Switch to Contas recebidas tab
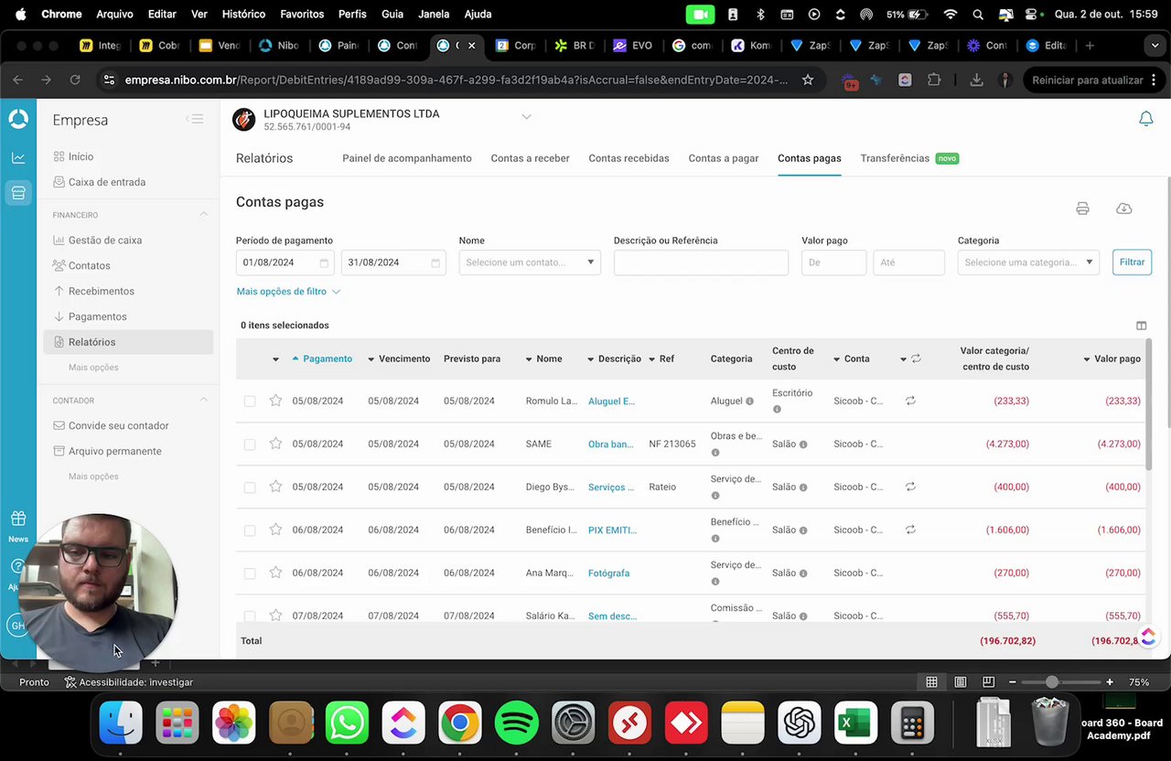This screenshot has width=1171, height=761. coord(628,158)
